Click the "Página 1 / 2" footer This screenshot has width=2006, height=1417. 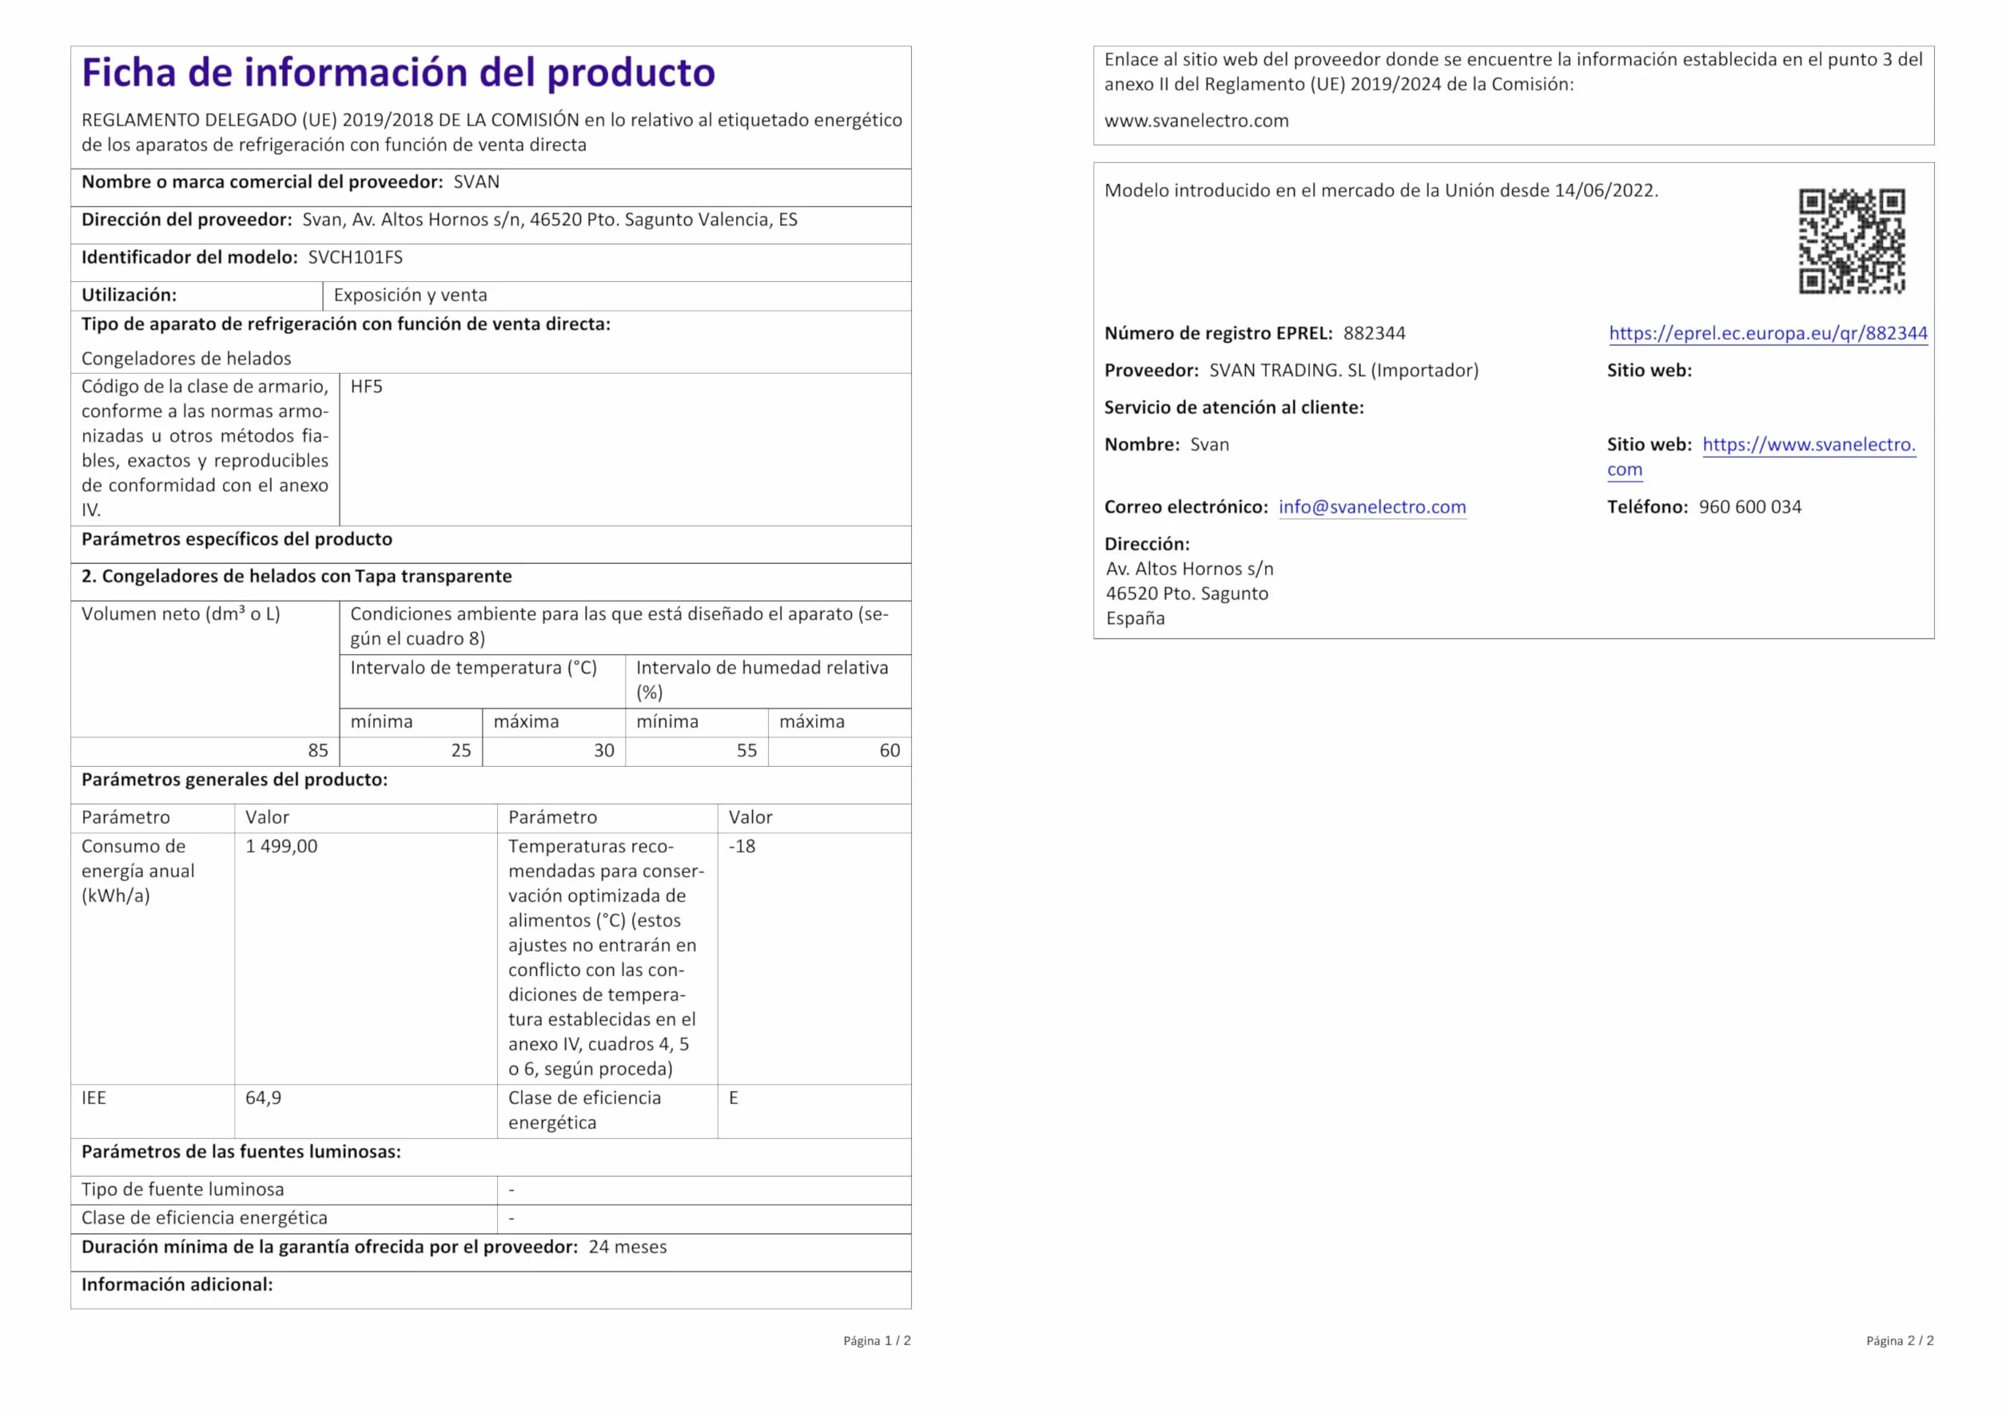coord(878,1340)
